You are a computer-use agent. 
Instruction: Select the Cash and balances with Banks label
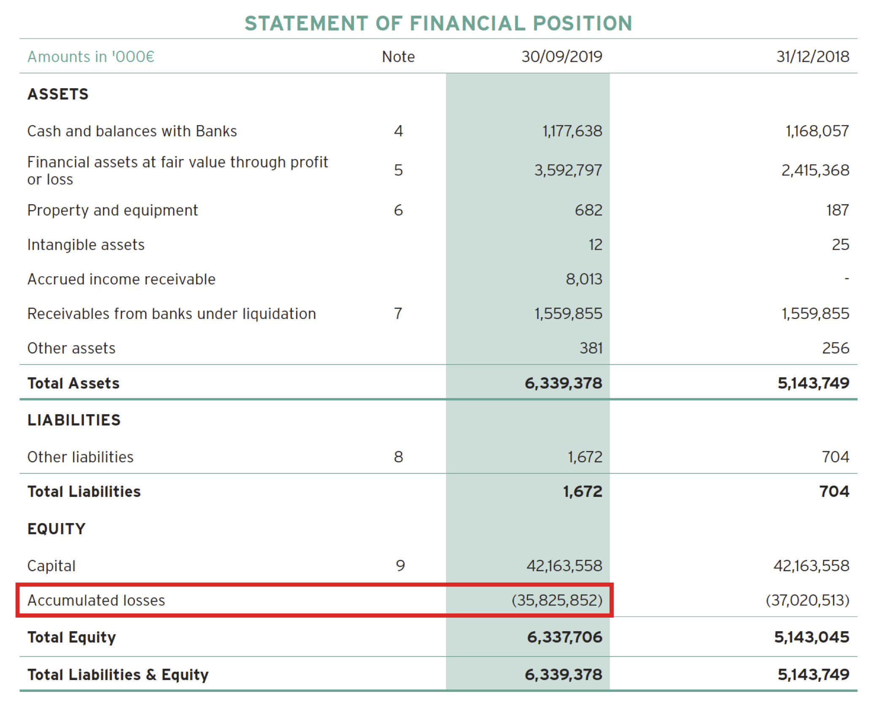(x=132, y=131)
